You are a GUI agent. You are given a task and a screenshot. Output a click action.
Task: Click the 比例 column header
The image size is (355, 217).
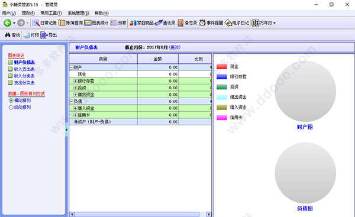pos(195,59)
